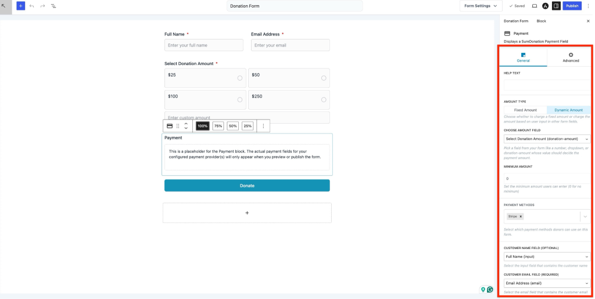Click the Donate submit button

(247, 186)
